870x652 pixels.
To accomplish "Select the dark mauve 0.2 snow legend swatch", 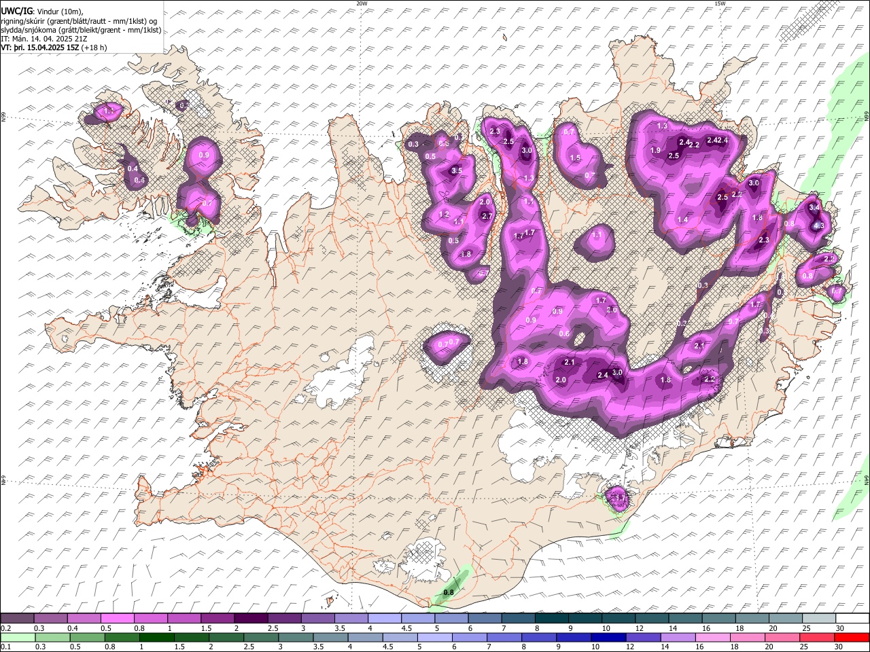I will [x=17, y=619].
